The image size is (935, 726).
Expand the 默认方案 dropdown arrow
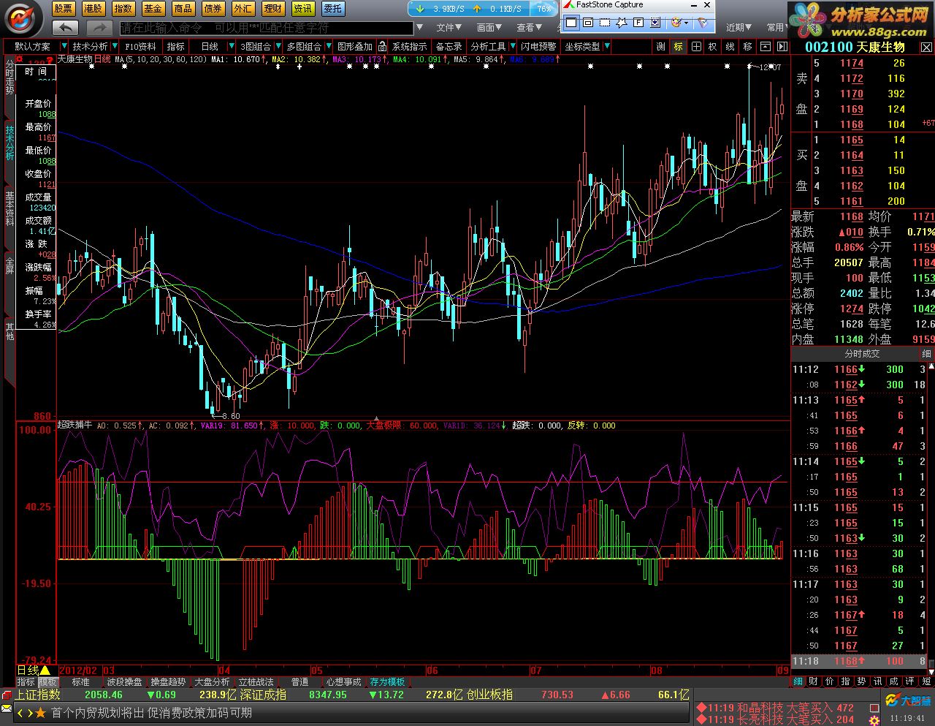(64, 46)
